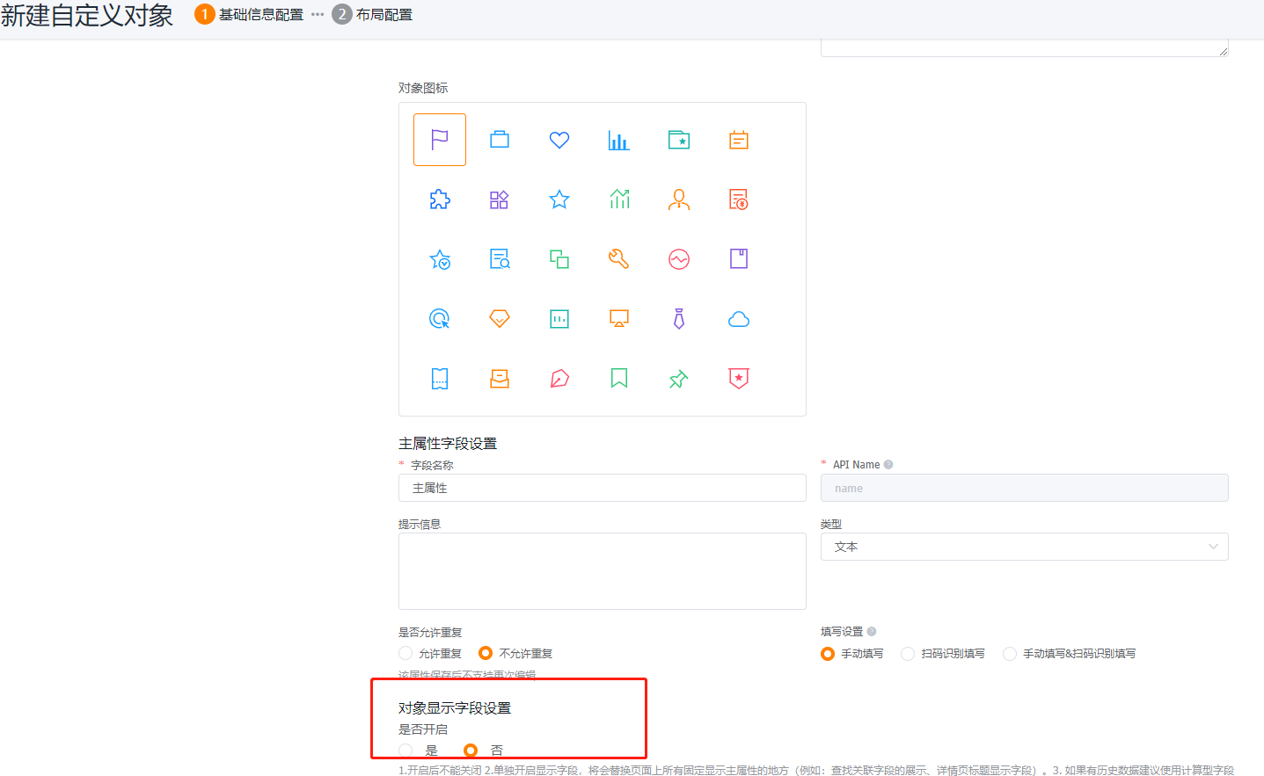Select the orange monitor screen icon
Viewport: 1264px width, 776px height.
pos(619,319)
